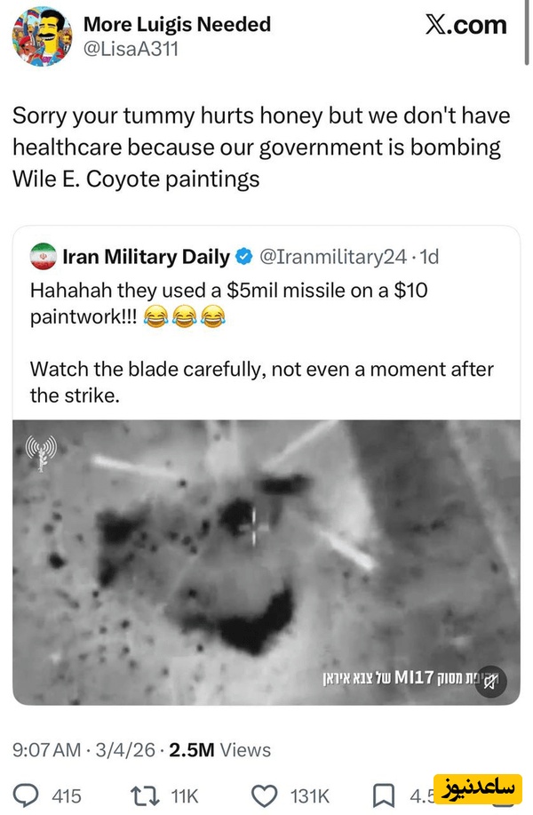Open the 9:07 AM 3/4/26 timestamp
The image size is (533, 815).
(76, 749)
